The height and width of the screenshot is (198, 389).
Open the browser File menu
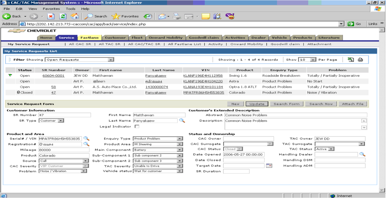7,9
